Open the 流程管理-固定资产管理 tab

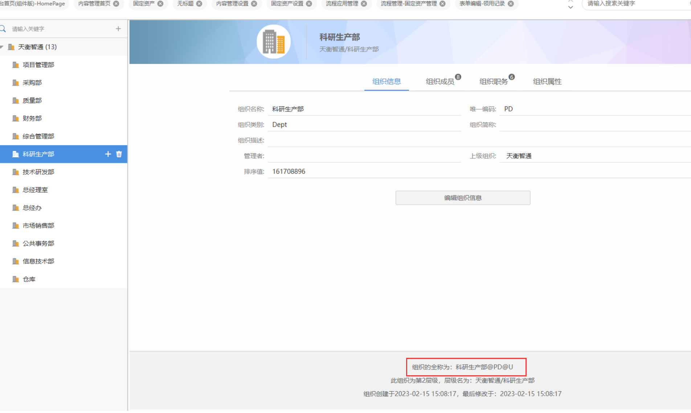409,4
